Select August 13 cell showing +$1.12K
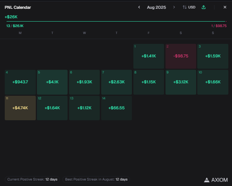The width and height of the screenshot is (232, 186). [x=84, y=108]
